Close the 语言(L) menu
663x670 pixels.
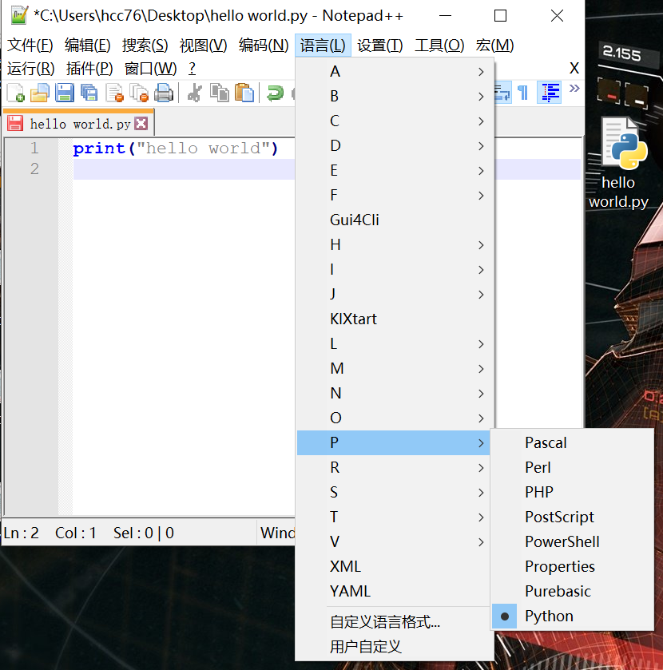323,45
